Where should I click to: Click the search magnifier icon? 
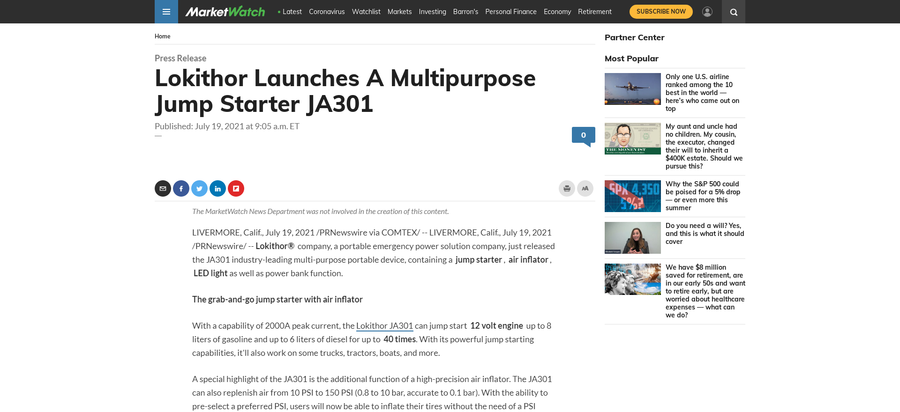[734, 12]
